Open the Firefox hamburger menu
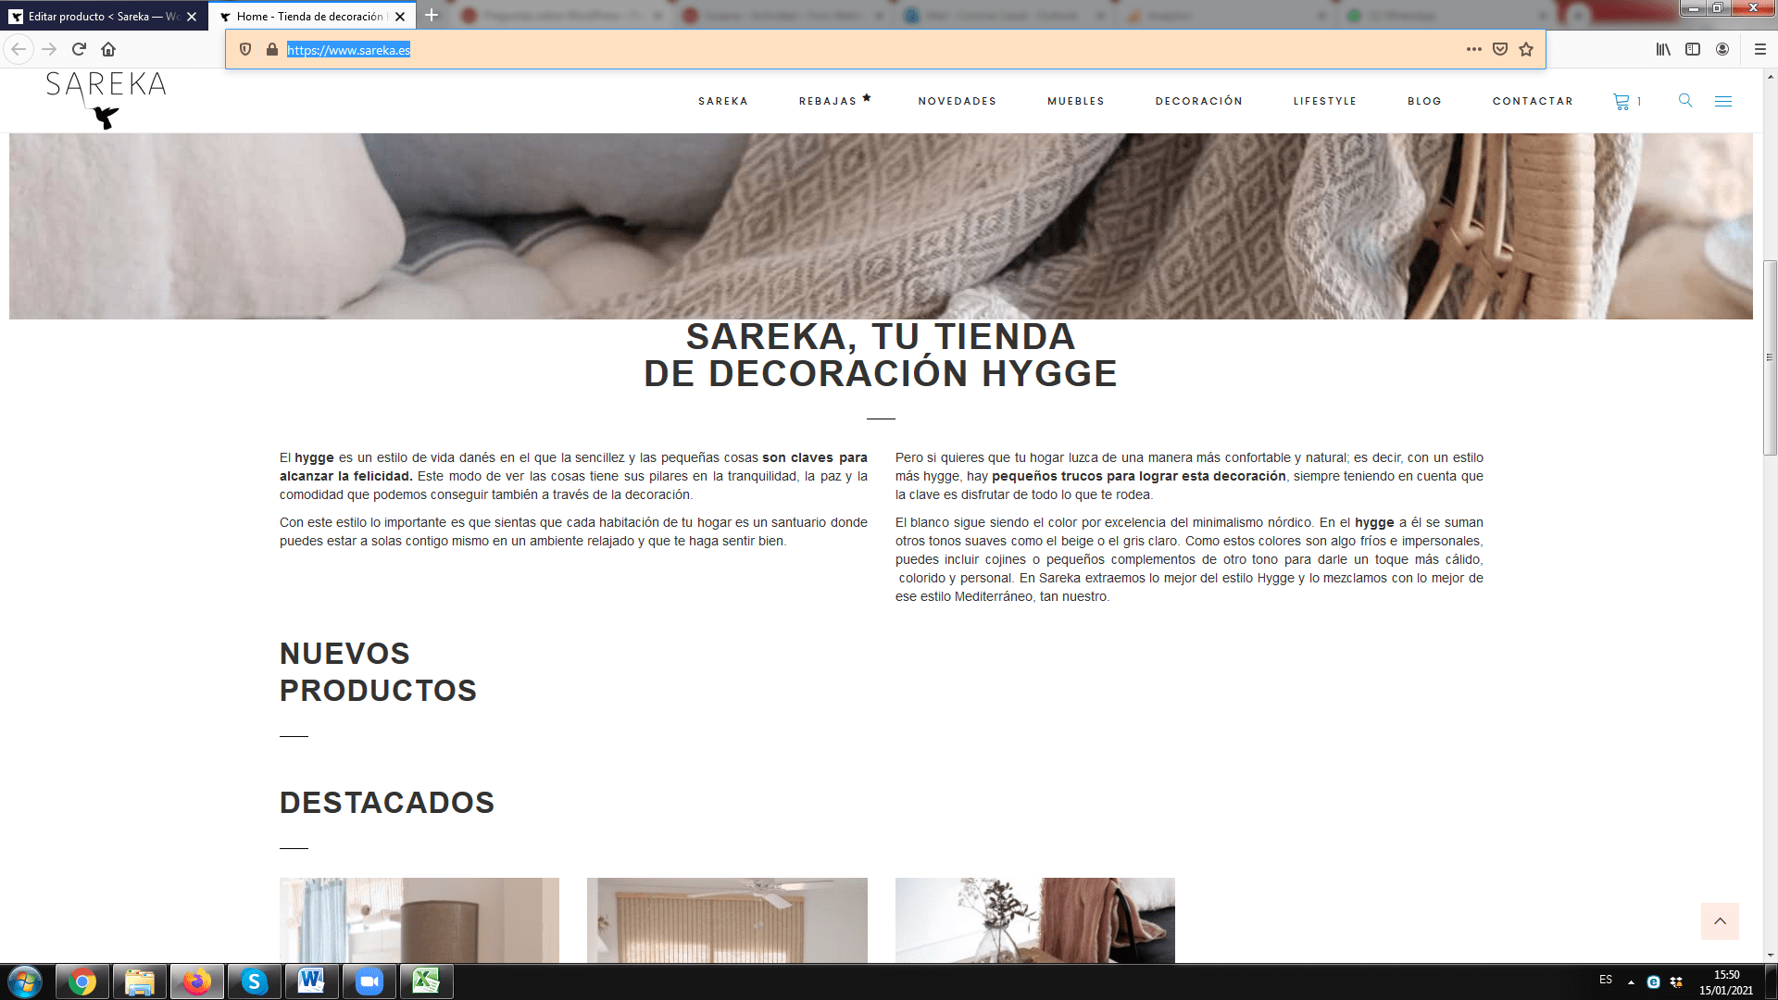 tap(1760, 49)
